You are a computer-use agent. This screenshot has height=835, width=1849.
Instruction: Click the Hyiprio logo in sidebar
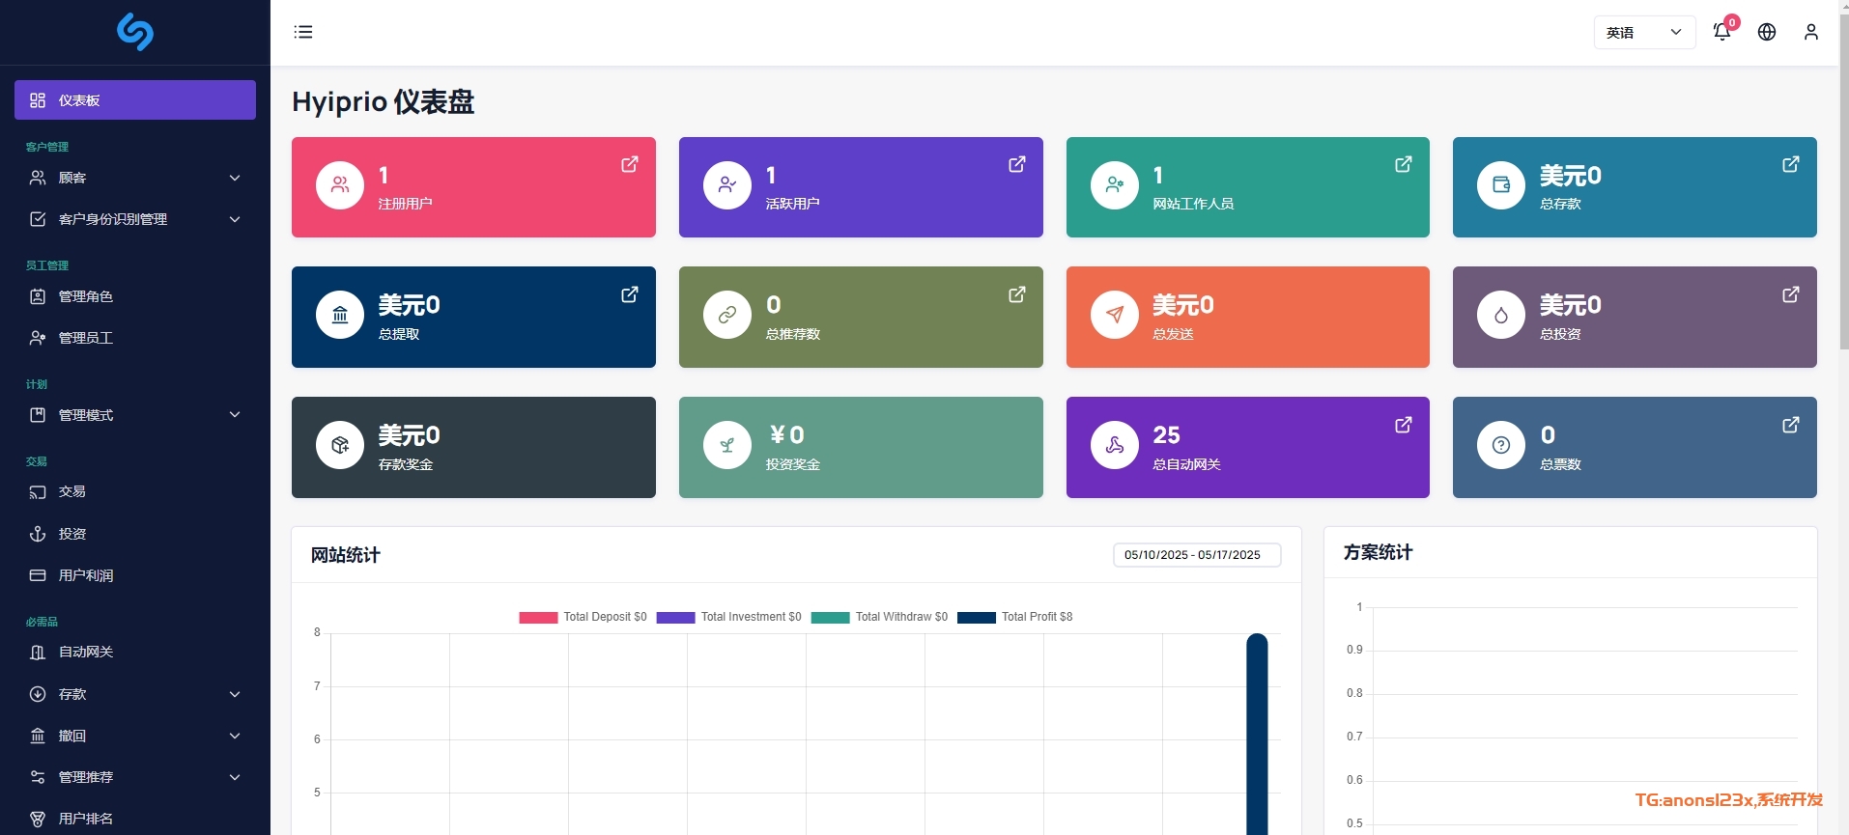pyautogui.click(x=135, y=32)
